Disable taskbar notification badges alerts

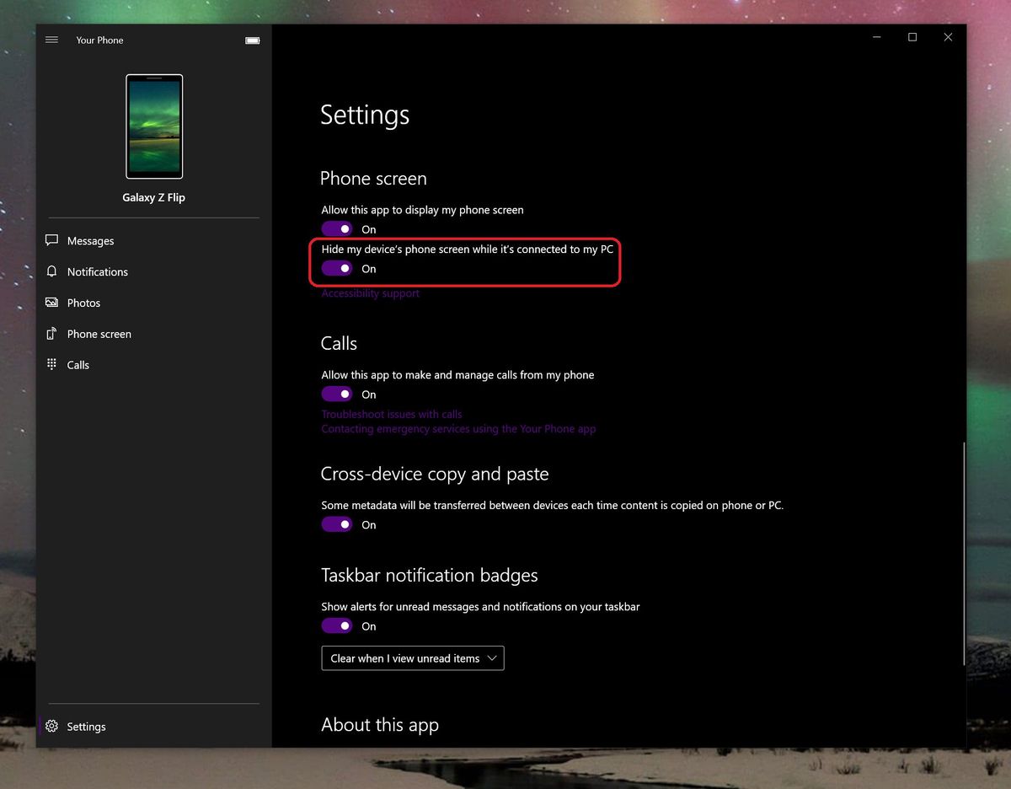[336, 625]
